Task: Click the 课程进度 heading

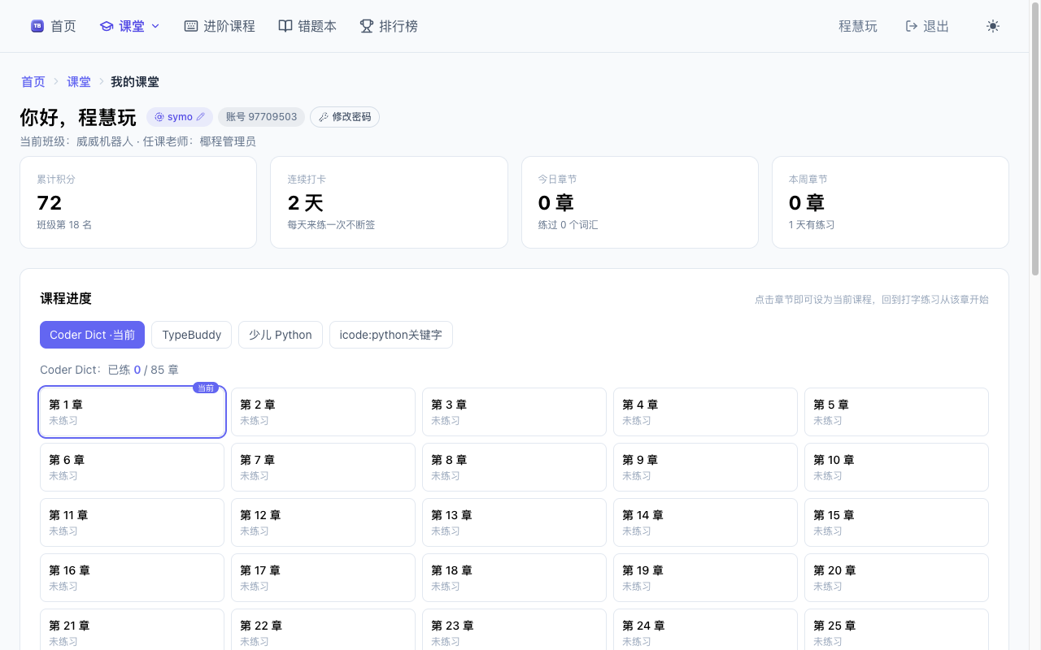Action: [66, 298]
